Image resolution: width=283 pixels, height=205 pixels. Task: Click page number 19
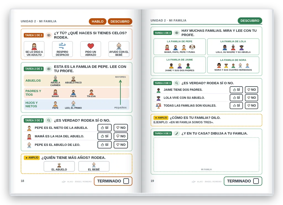(152, 181)
